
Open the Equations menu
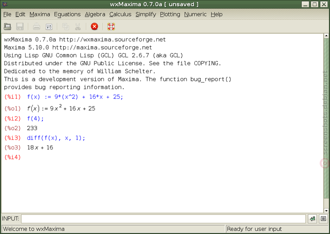click(x=67, y=14)
